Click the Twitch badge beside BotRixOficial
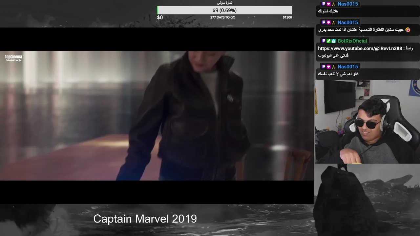This screenshot has width=420, height=236. pos(324,41)
